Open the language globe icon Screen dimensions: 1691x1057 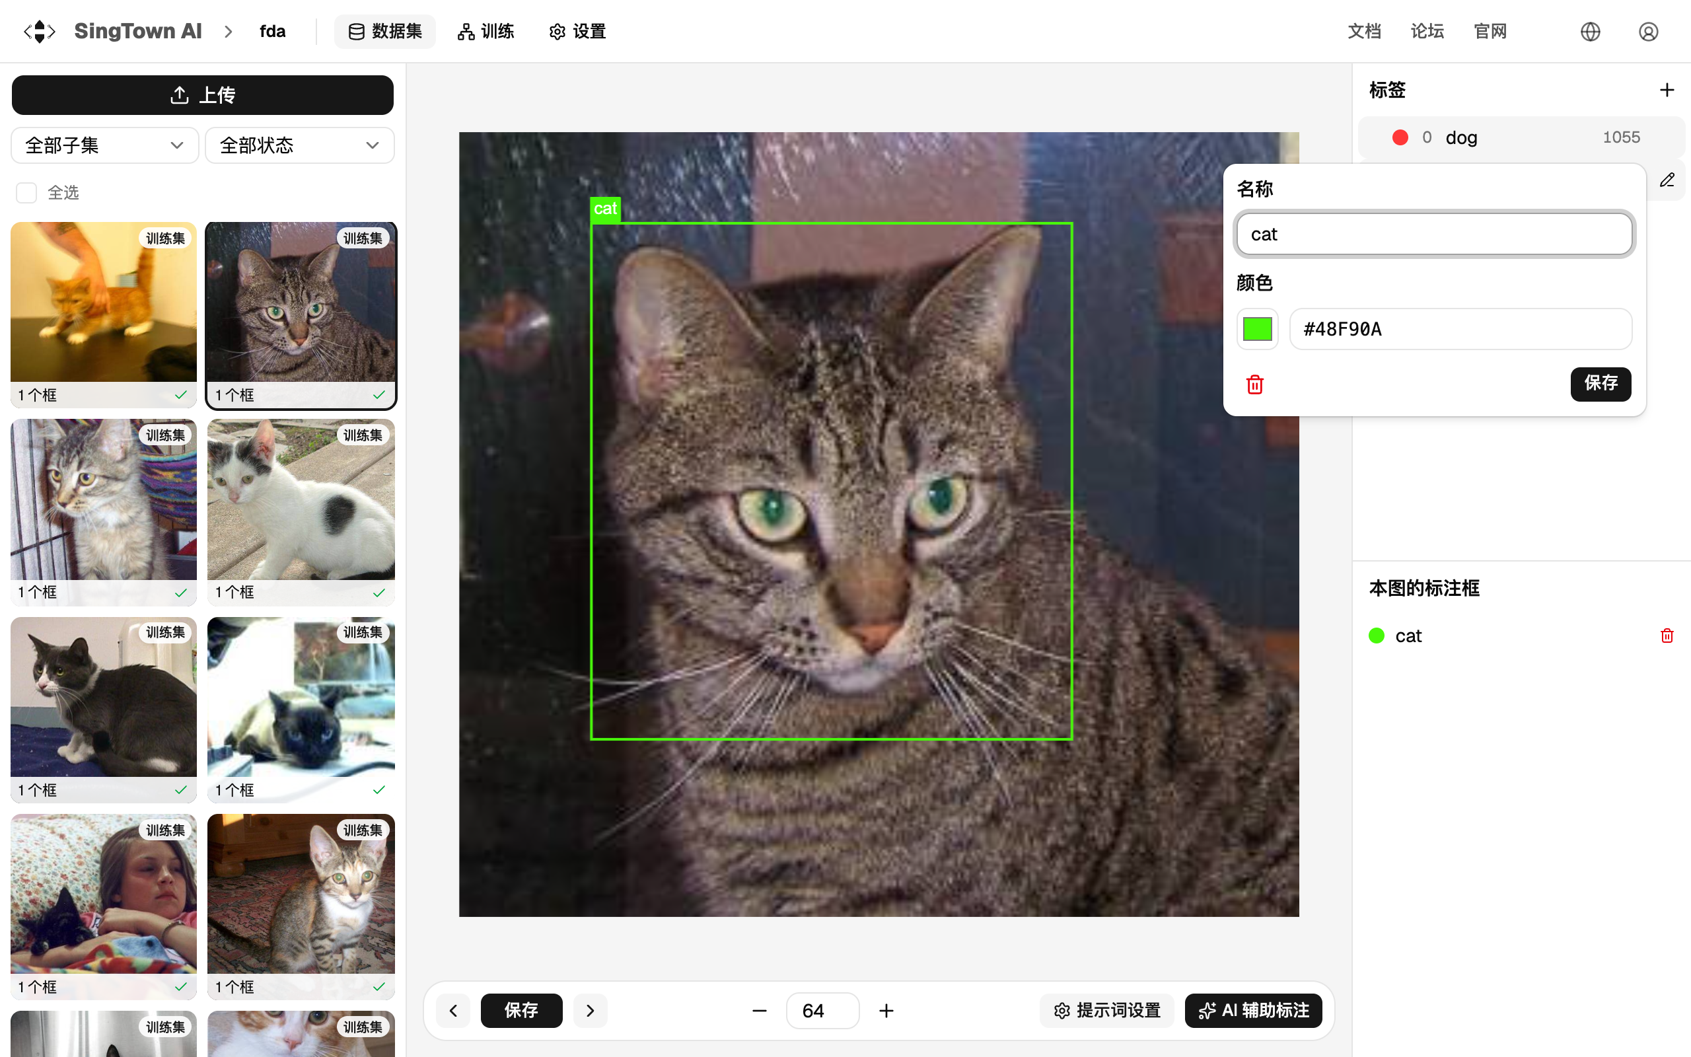click(1591, 32)
